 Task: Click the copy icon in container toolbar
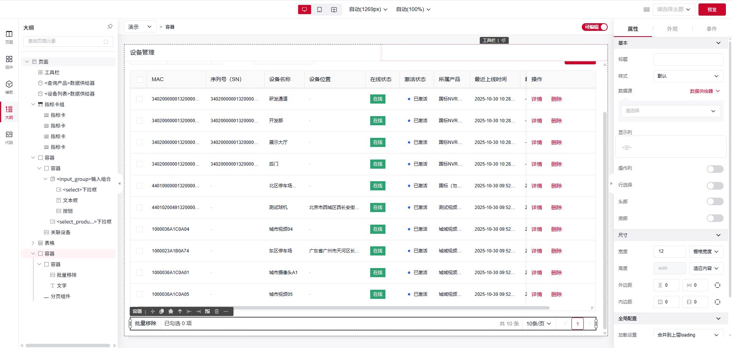162,311
